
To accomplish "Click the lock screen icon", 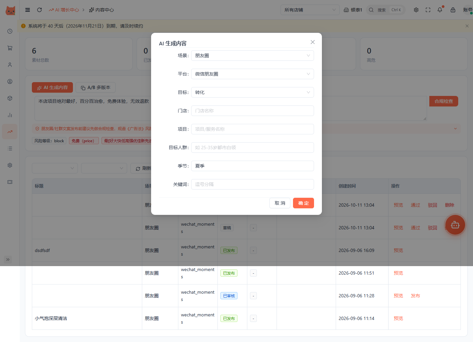I will 453,10.
